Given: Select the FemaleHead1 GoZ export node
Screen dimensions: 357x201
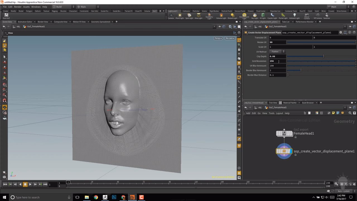Looking at the screenshot, I should pos(284,133).
